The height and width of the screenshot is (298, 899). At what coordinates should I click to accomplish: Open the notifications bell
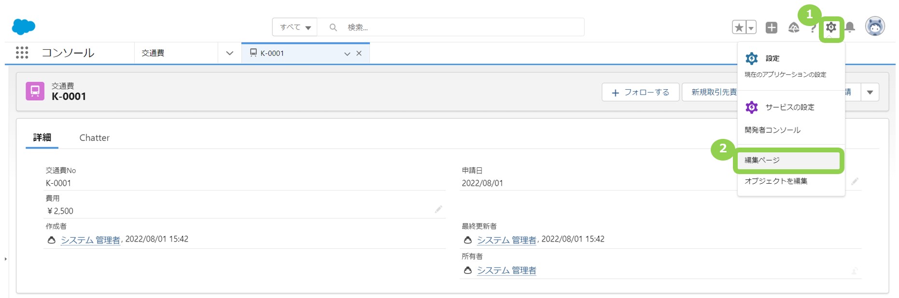tap(850, 27)
